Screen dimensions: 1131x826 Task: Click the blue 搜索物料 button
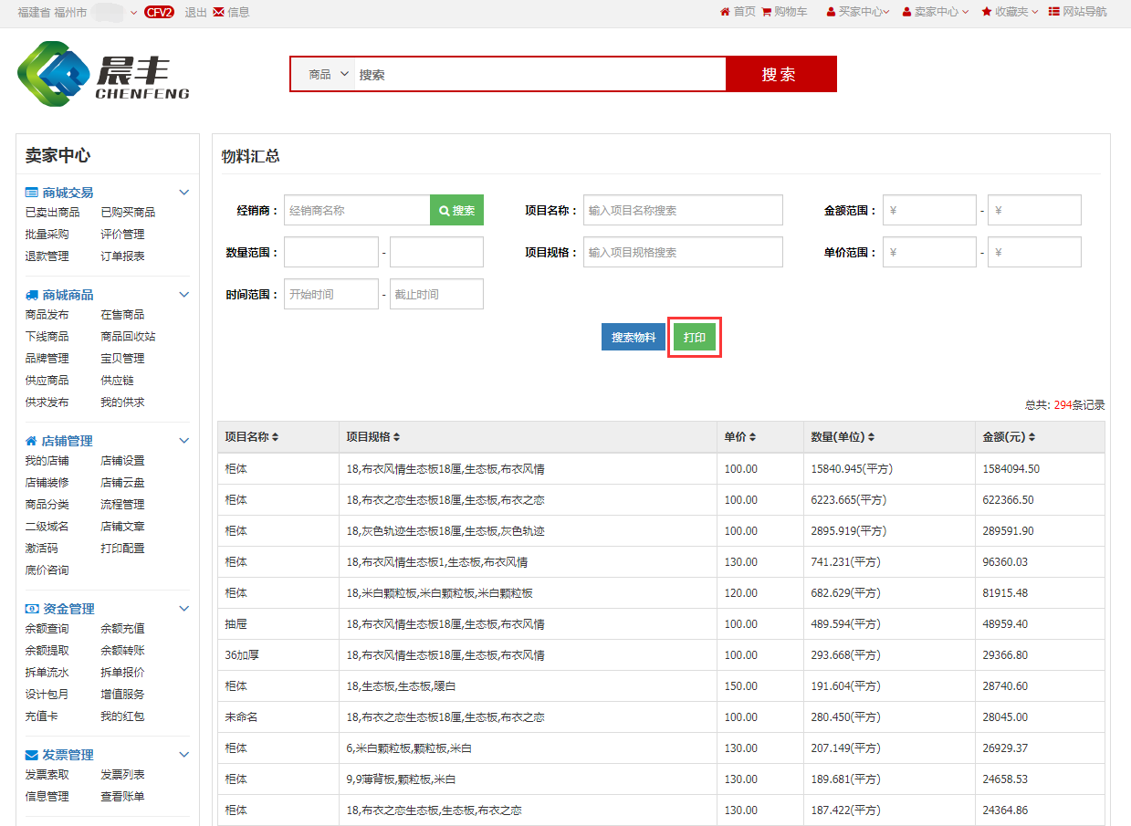634,338
